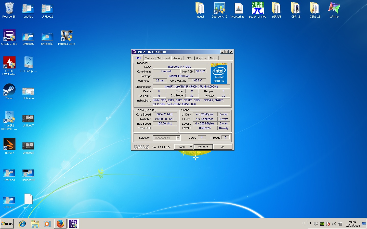Click the Core Speed 5604.71 MHz field
This screenshot has width=367, height=229.
pos(165,114)
